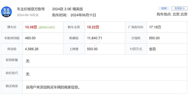Click the 车船使用税 value 480.00
Viewport: 192px width, 97px height.
[x=30, y=38]
